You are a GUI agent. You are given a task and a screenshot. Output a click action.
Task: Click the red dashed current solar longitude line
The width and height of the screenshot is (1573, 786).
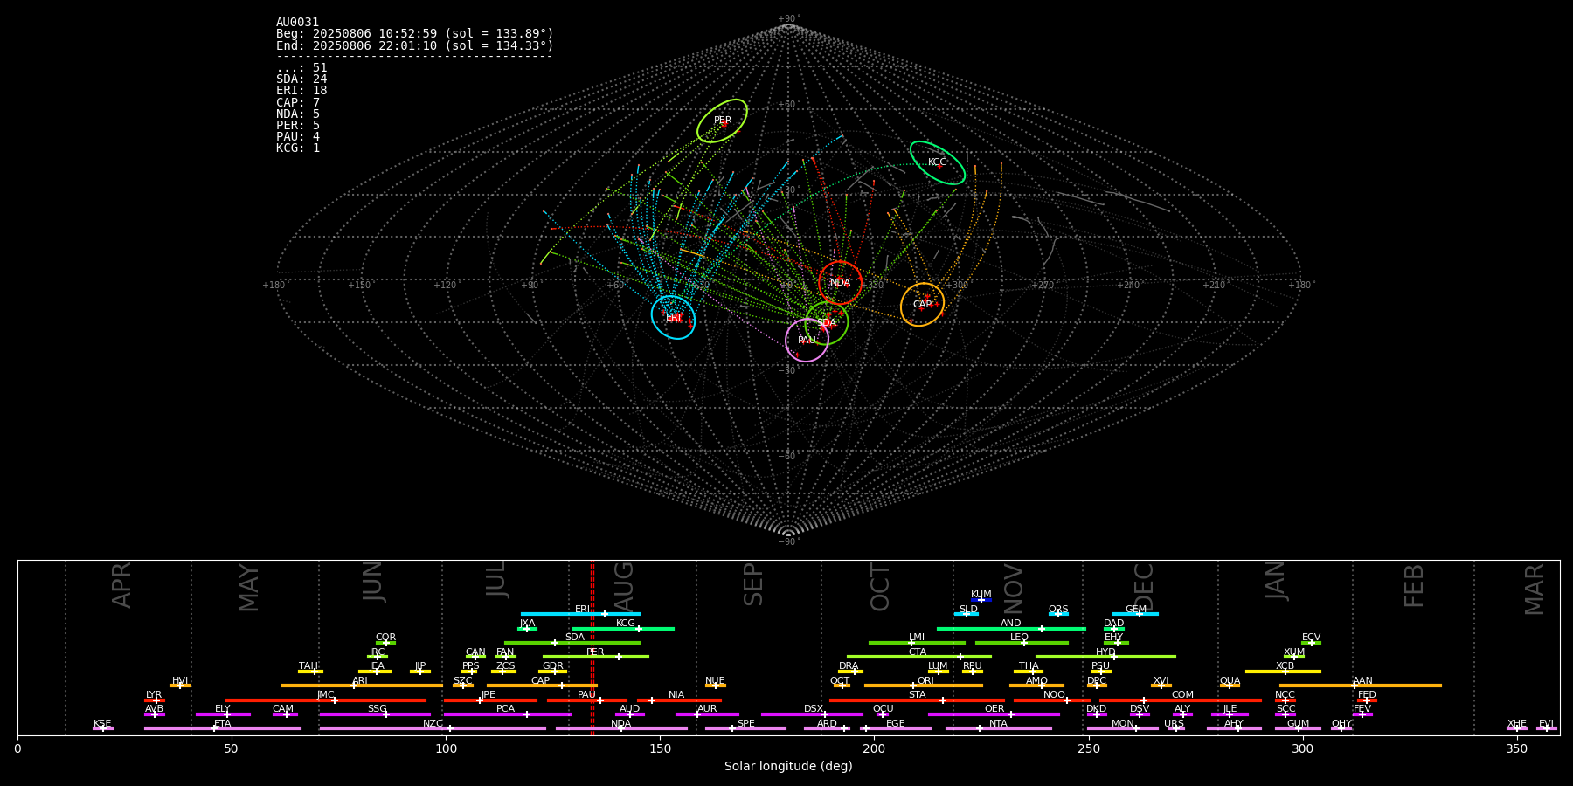pos(592,647)
